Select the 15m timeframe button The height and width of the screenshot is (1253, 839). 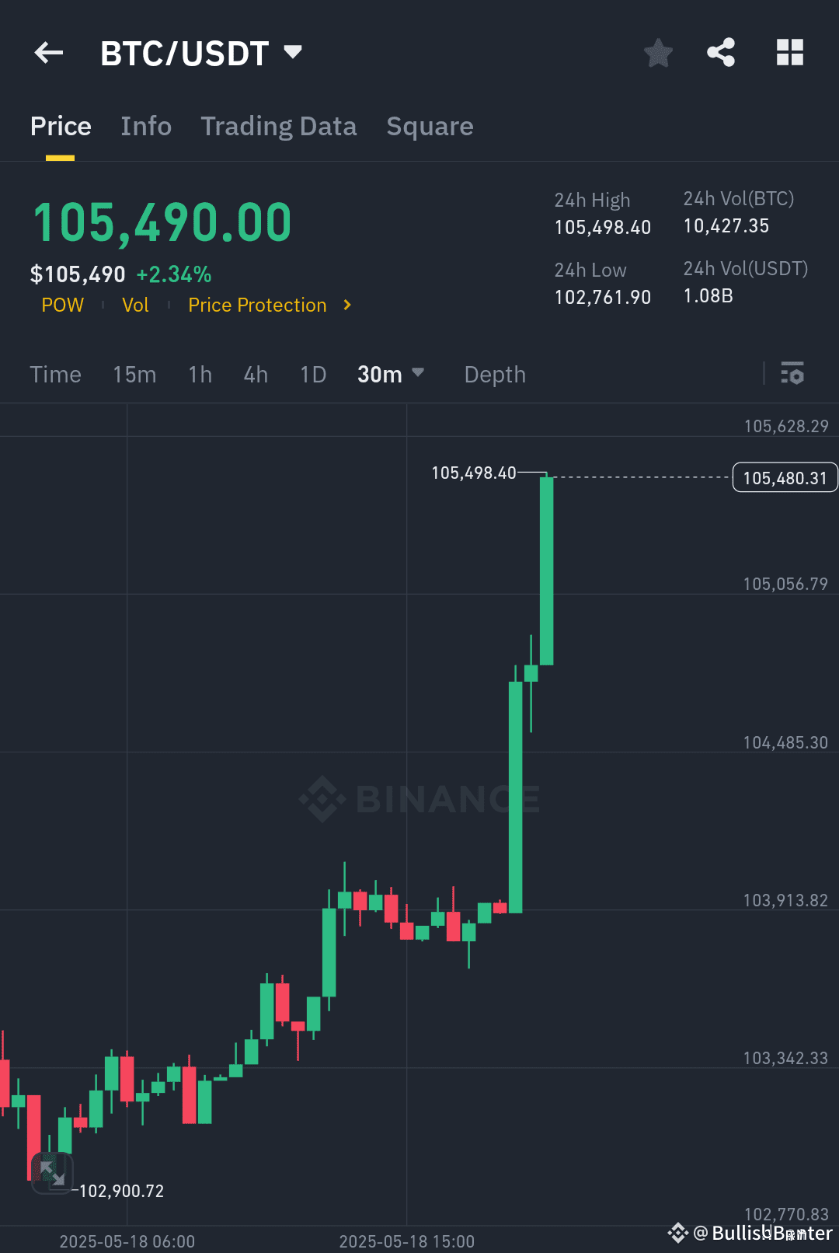click(x=134, y=374)
